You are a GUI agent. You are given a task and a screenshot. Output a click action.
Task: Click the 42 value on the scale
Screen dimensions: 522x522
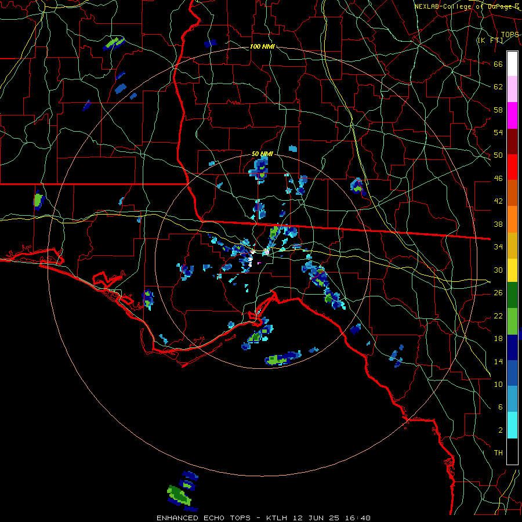pos(498,201)
